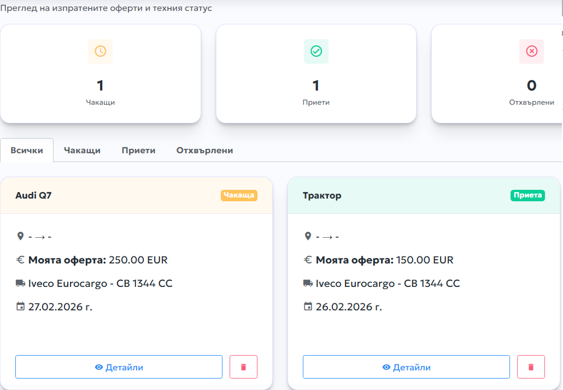
Task: Delete the Audi Q7 offer via trash button
Action: pyautogui.click(x=243, y=367)
